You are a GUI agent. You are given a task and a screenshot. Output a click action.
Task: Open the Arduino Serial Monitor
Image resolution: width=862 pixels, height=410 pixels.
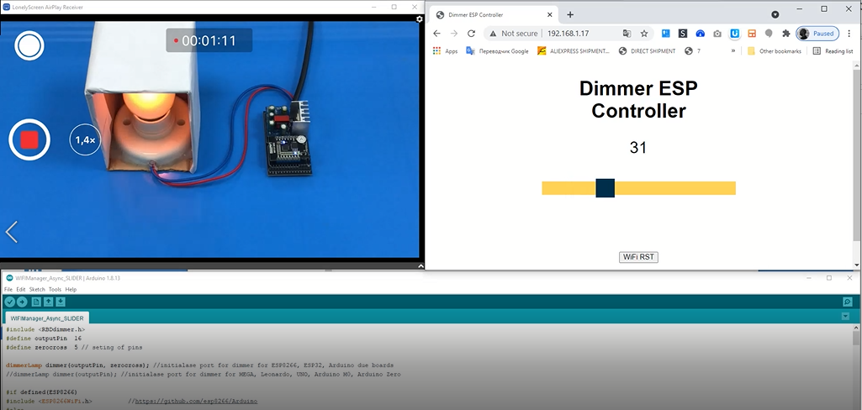tap(847, 302)
